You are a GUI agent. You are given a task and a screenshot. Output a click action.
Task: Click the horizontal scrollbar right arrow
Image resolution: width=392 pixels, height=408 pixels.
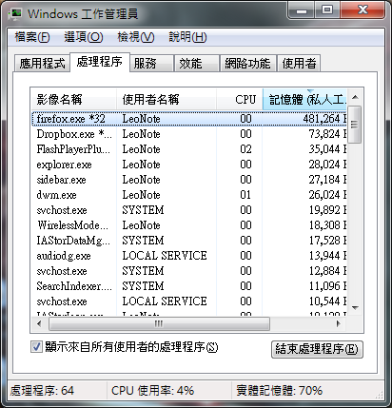[x=339, y=323]
